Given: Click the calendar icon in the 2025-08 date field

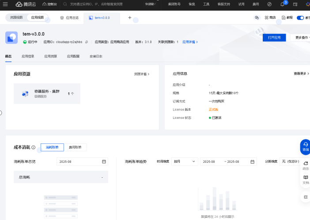Looking at the screenshot, I should 104,161.
